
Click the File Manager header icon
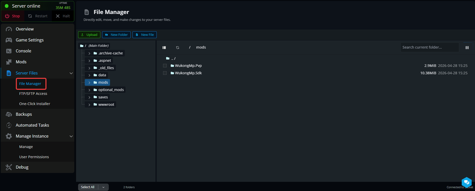click(87, 12)
